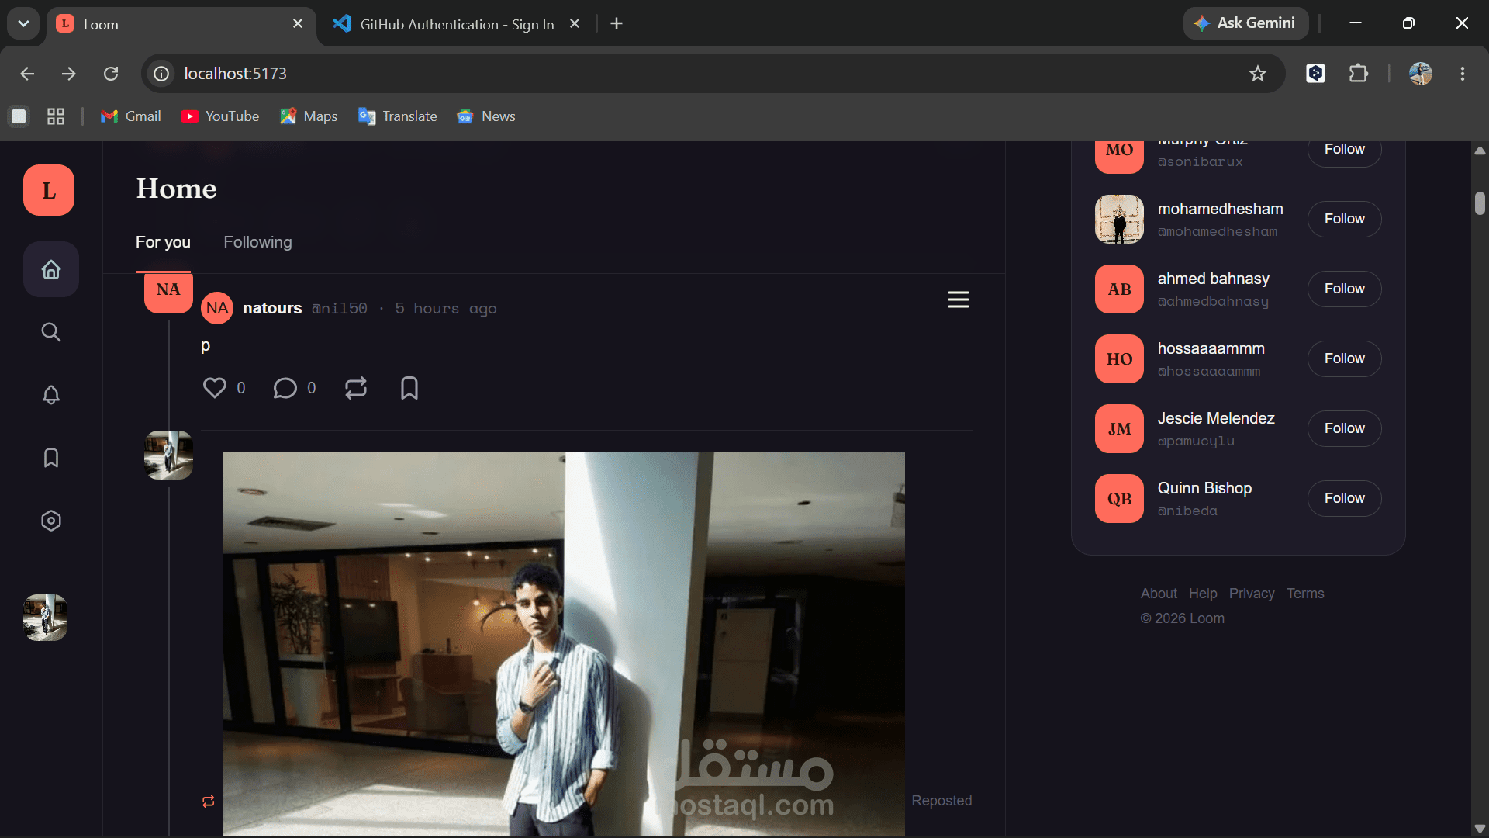Viewport: 1489px width, 838px height.
Task: Click the photo avatar next to reposted post
Action: coord(168,455)
